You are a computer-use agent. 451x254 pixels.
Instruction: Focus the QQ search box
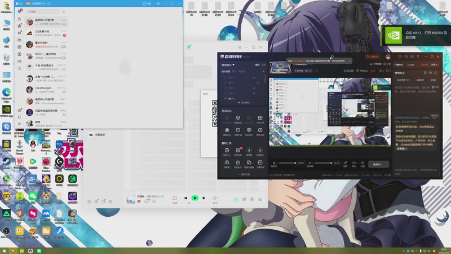43,11
